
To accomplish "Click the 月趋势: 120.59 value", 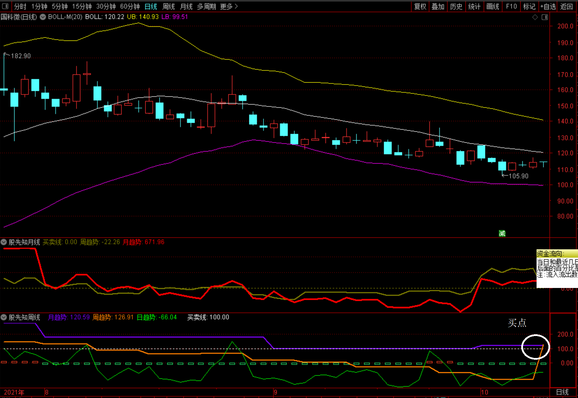I will [x=69, y=317].
